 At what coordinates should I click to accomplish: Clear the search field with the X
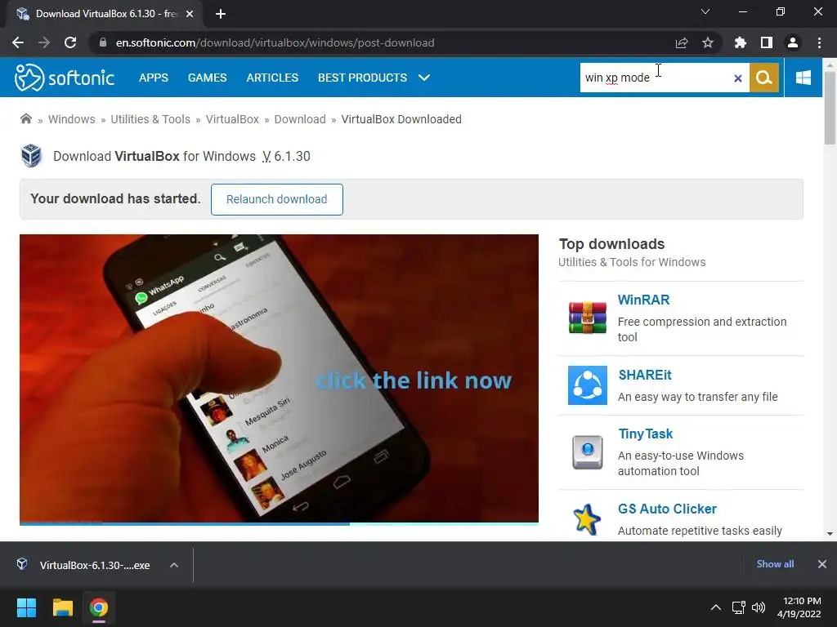click(738, 78)
